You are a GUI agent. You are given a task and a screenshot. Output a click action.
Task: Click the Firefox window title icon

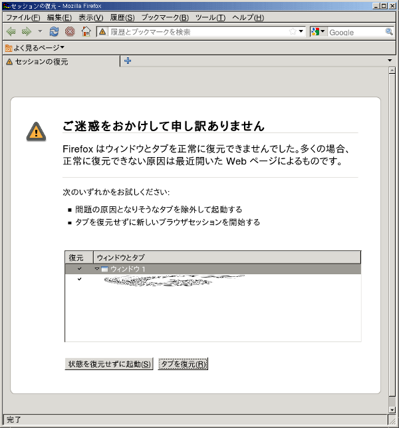6,6
